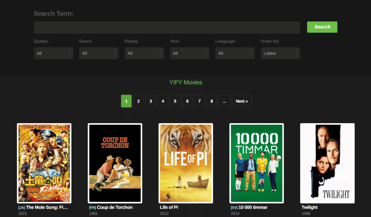Open the Order By dropdown
371x217 pixels.
(x=280, y=53)
